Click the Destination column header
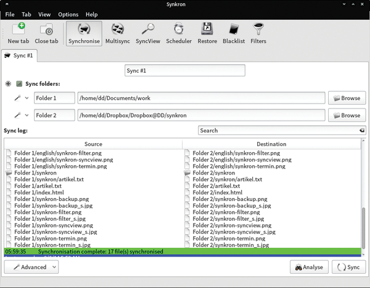370x288 pixels. click(x=271, y=144)
